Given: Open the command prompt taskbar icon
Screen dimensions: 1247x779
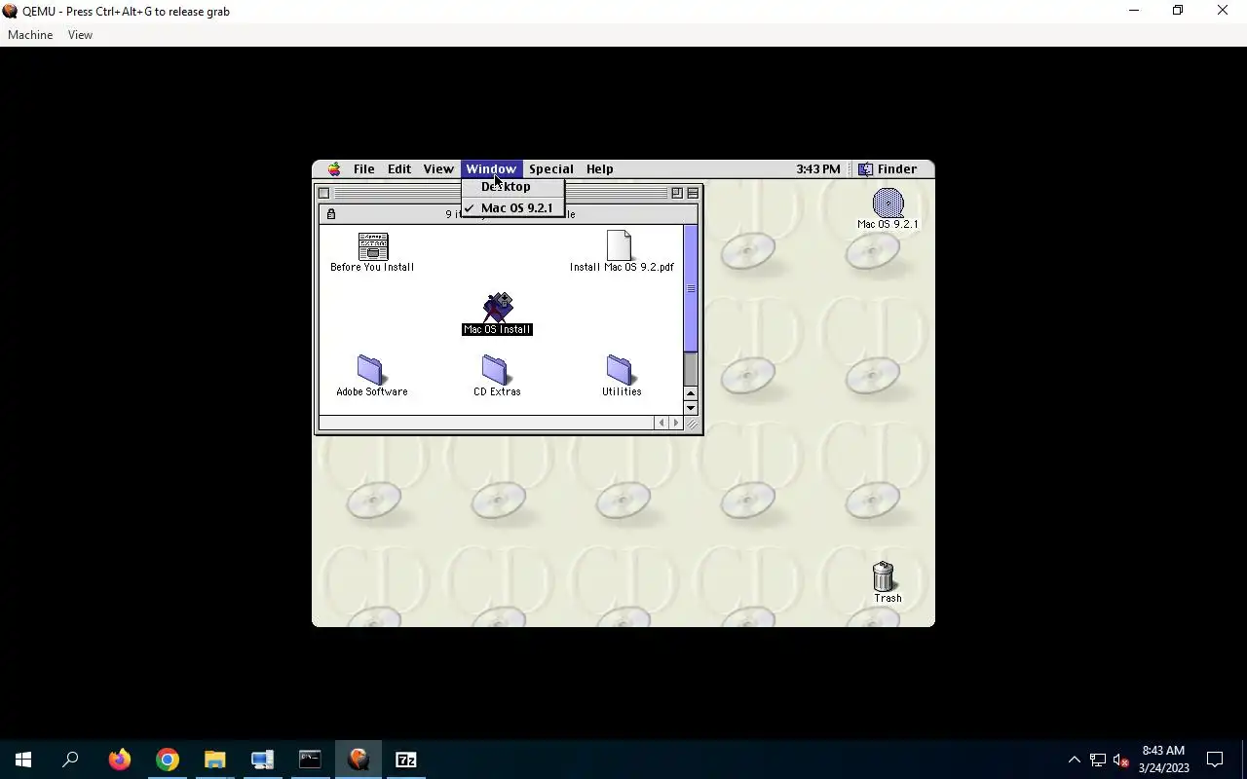Looking at the screenshot, I should tap(310, 760).
